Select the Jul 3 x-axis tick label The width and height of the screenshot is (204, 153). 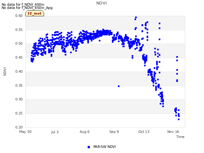pos(55,132)
